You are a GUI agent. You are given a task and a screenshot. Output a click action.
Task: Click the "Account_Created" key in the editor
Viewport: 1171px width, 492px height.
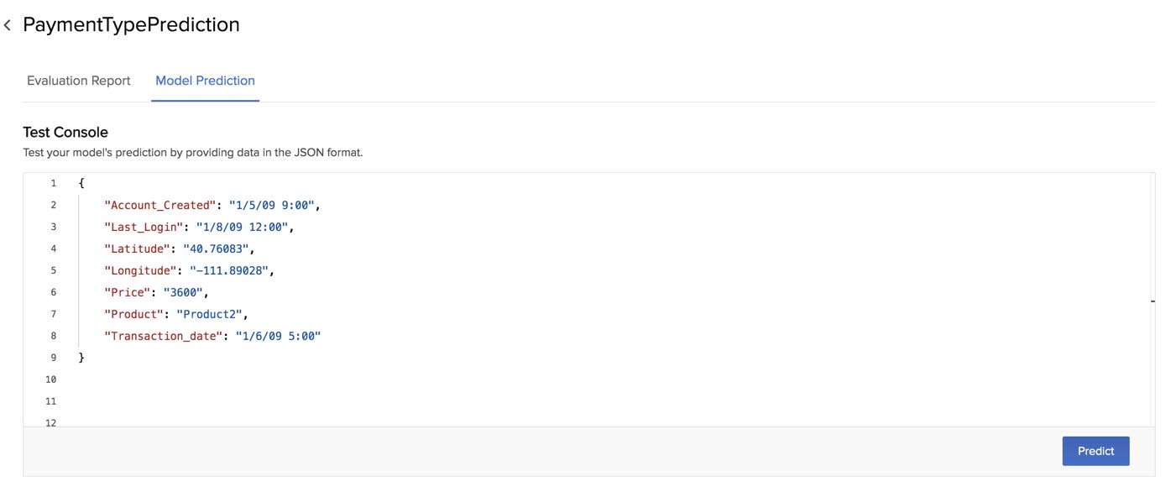[x=159, y=205]
